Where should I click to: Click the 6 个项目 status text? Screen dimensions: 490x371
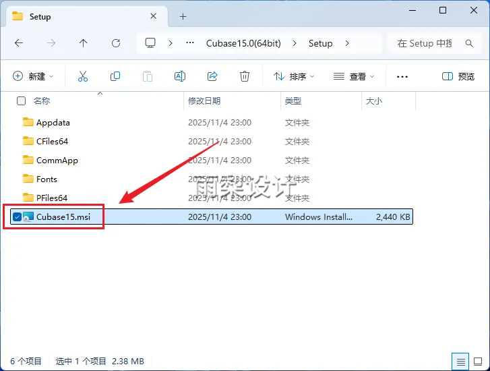[26, 362]
